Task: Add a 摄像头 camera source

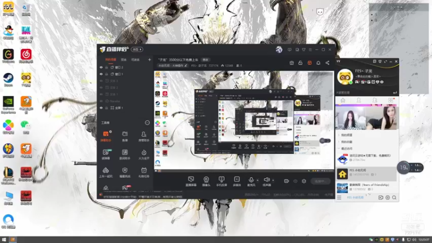Action: coord(206,181)
